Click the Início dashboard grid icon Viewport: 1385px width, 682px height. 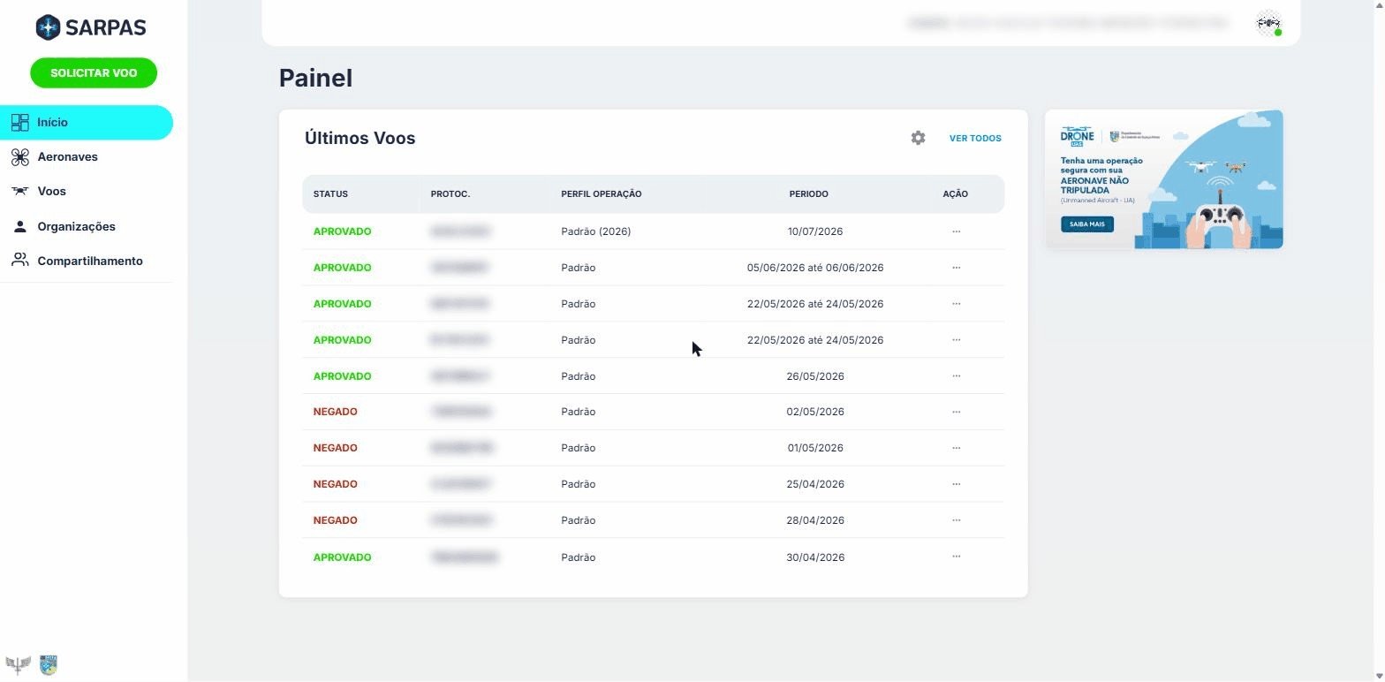[19, 123]
